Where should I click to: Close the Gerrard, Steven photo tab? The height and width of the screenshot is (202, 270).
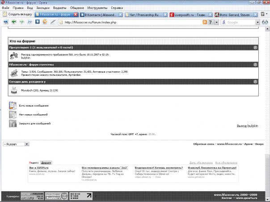click(256, 15)
